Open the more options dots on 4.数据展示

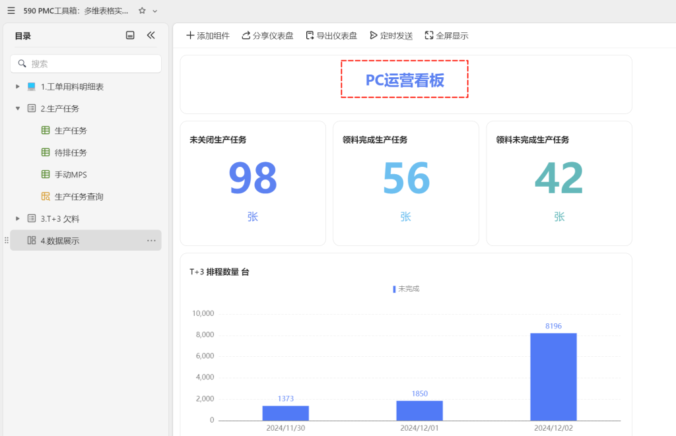click(x=151, y=240)
